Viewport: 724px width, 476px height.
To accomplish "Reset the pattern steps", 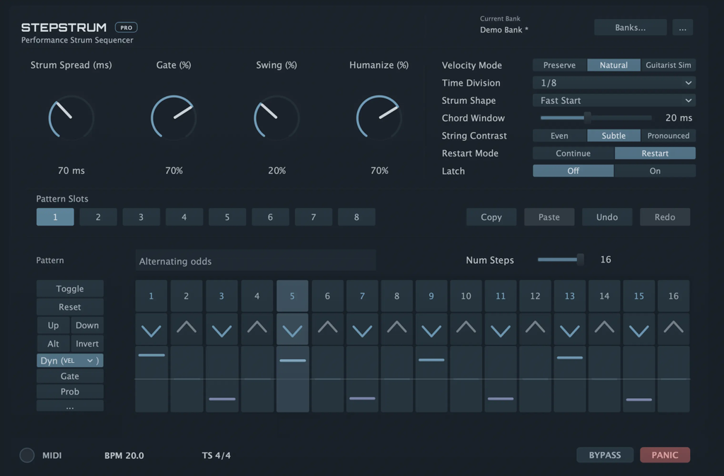I will click(70, 307).
